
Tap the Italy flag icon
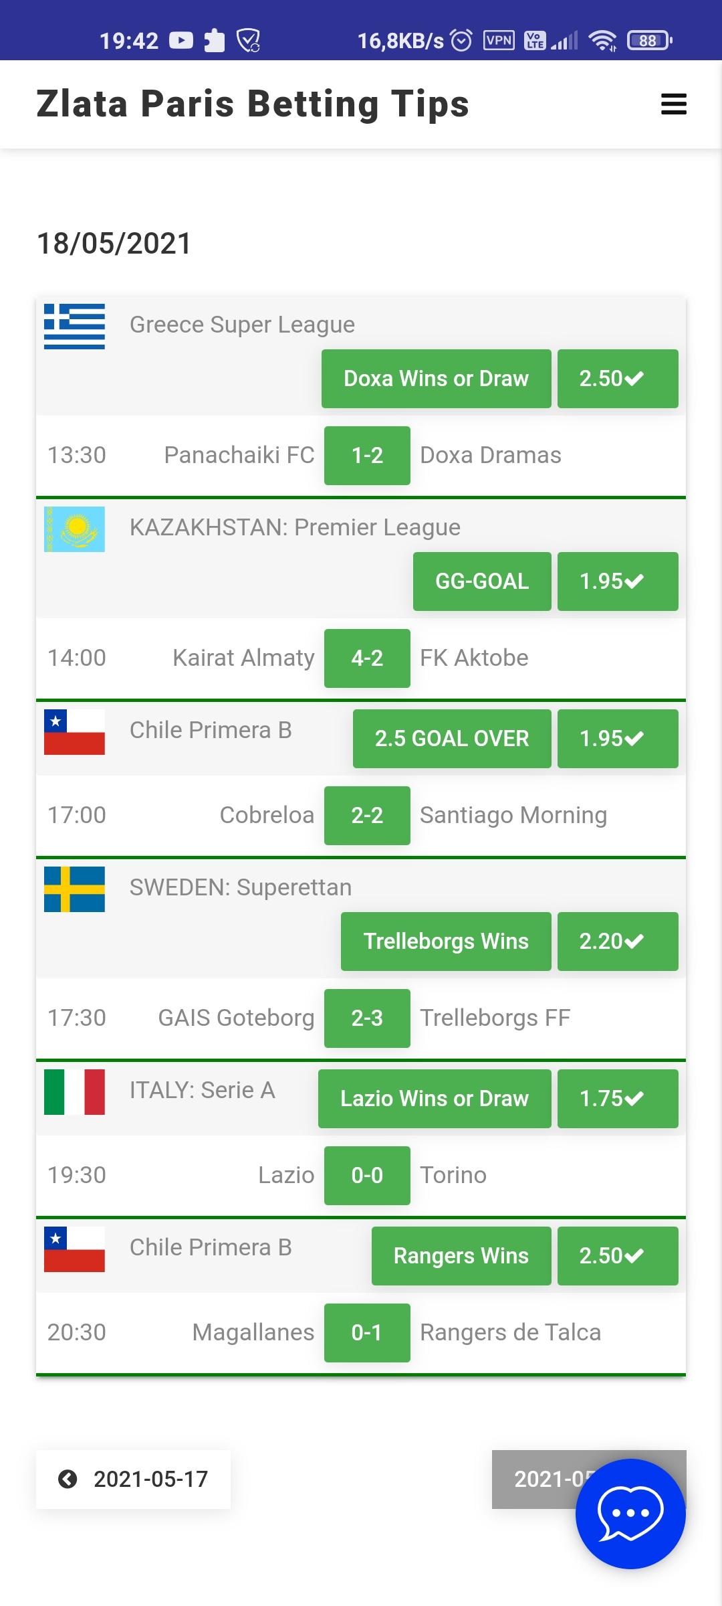[74, 1092]
